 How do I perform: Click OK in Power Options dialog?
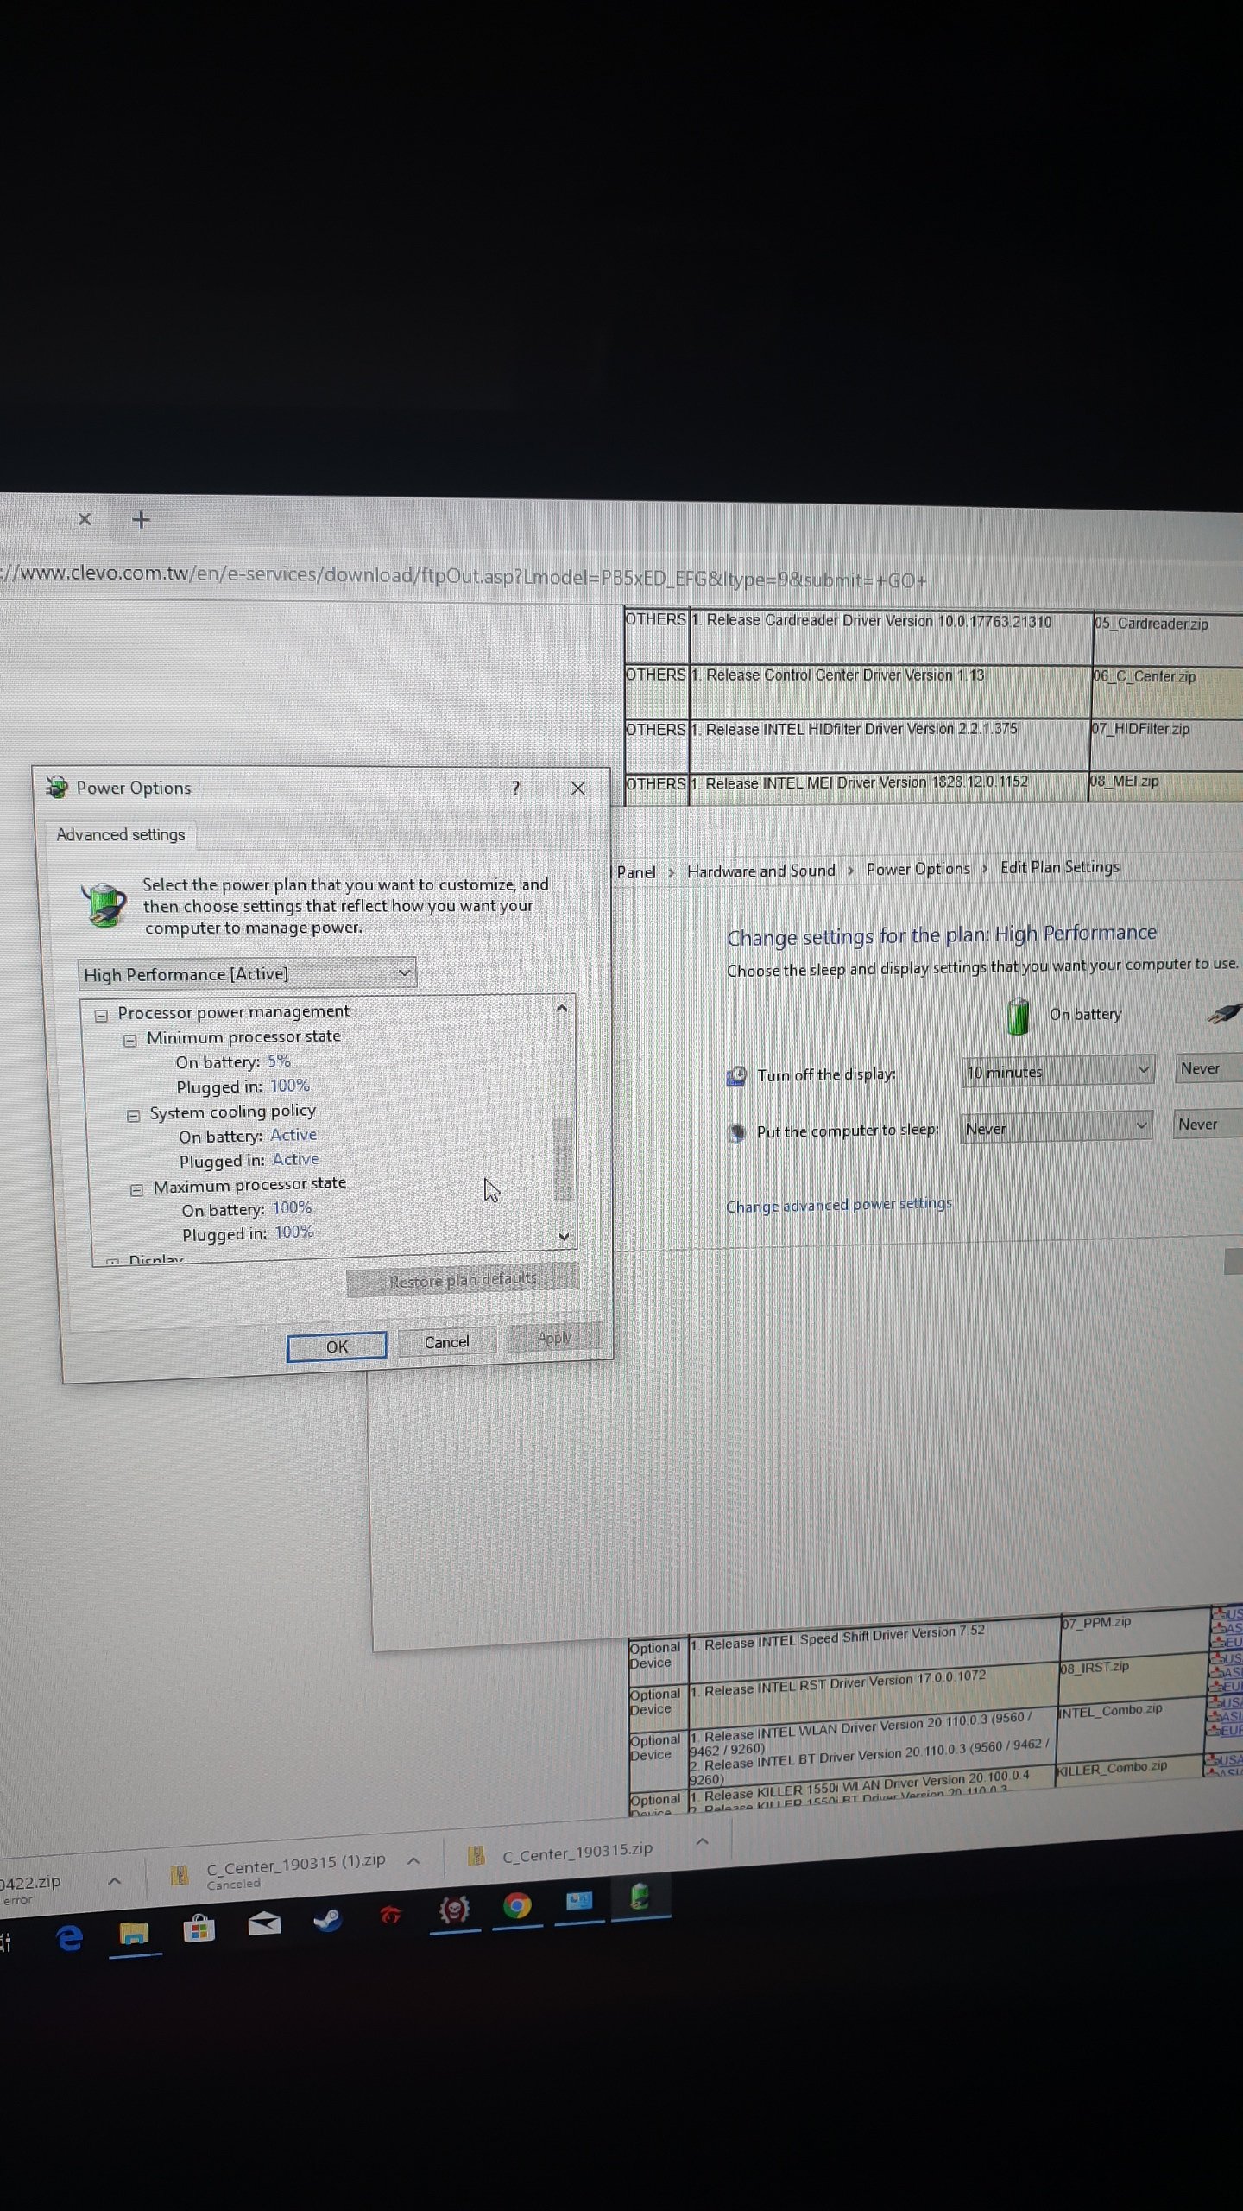click(x=337, y=1346)
